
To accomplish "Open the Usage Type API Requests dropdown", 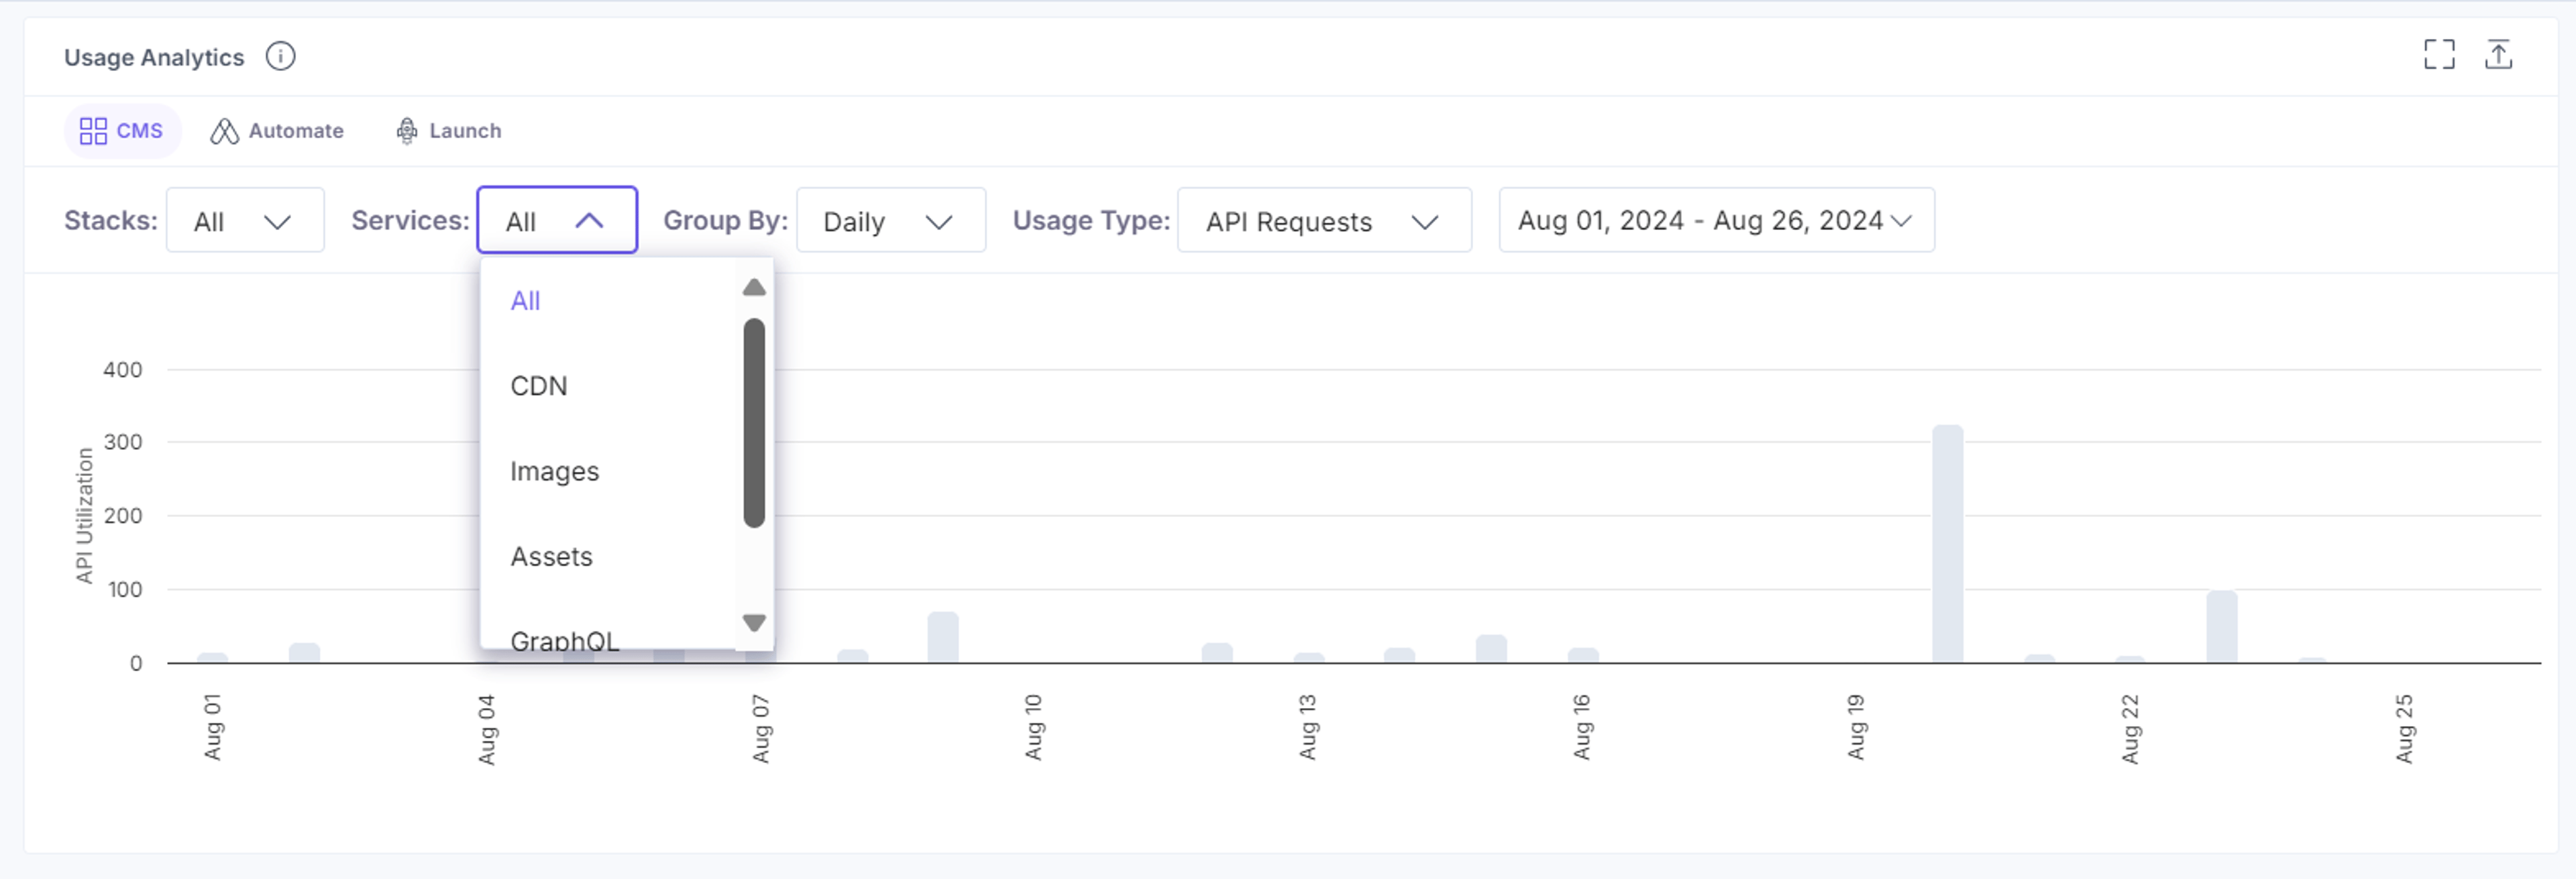I will pos(1324,220).
